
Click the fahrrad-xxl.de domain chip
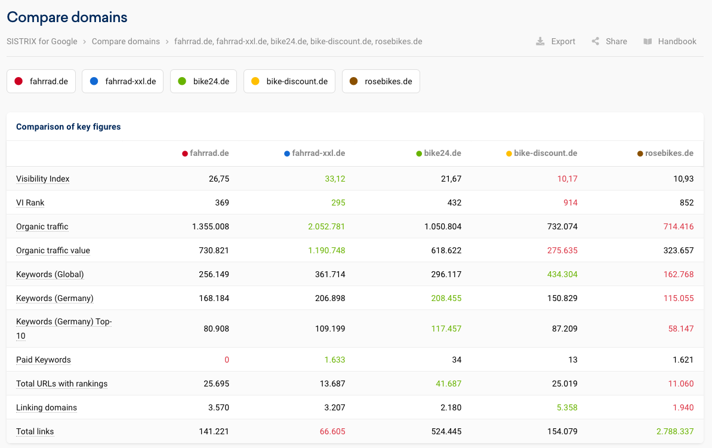click(122, 81)
